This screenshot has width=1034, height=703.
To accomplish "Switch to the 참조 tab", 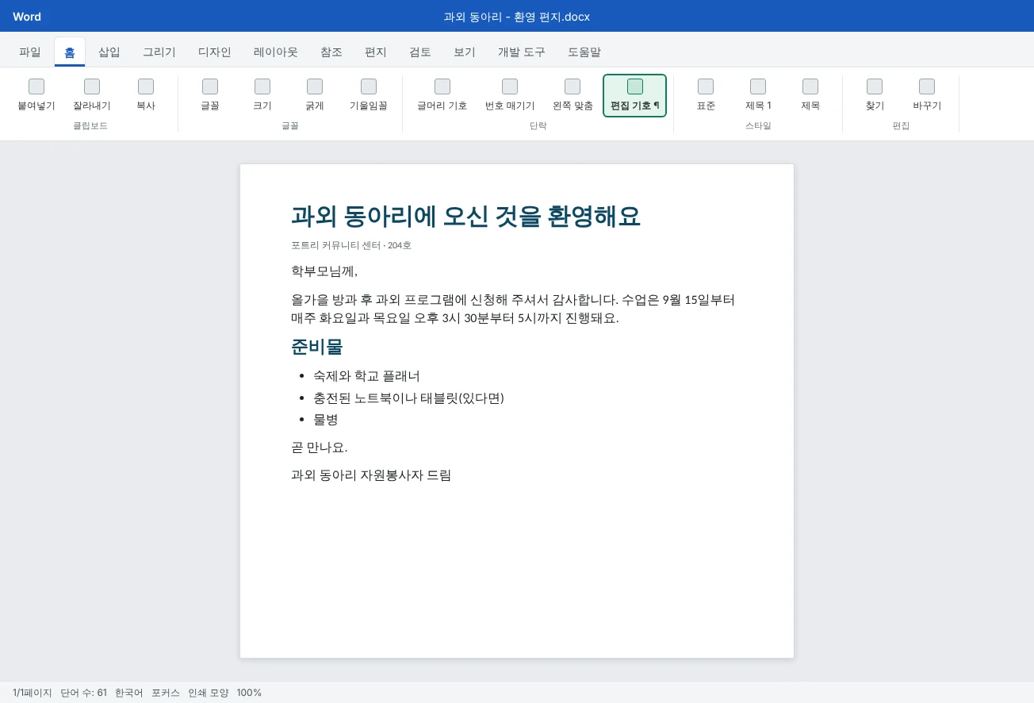I will coord(331,52).
